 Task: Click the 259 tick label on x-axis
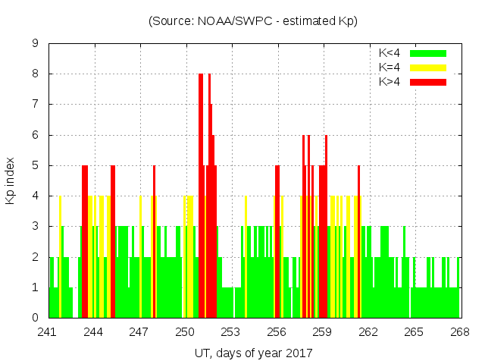322,332
